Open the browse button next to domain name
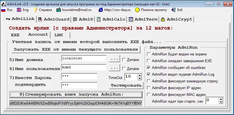Viewport: 234px width, 115px height. pos(114,59)
